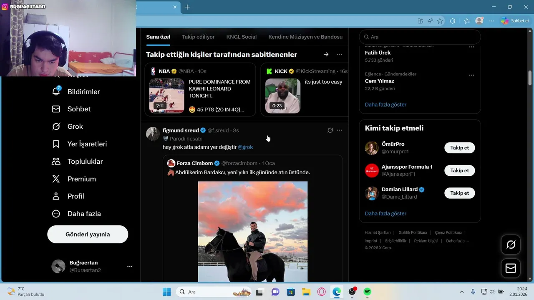Switch to Sana özel tab
The image size is (534, 300).
coord(158,37)
